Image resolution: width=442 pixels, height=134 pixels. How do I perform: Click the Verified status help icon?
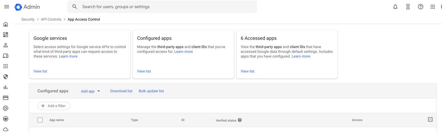pyautogui.click(x=240, y=120)
